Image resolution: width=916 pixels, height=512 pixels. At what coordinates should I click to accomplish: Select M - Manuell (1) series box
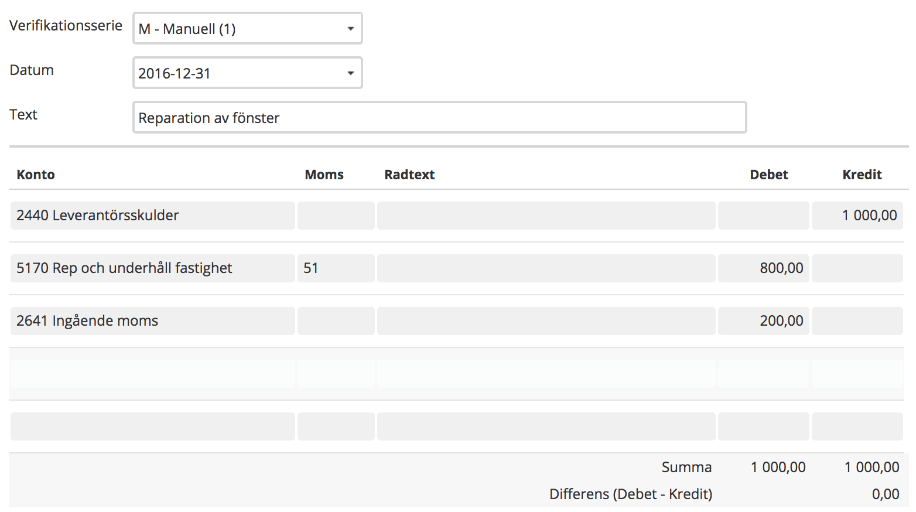tap(248, 28)
